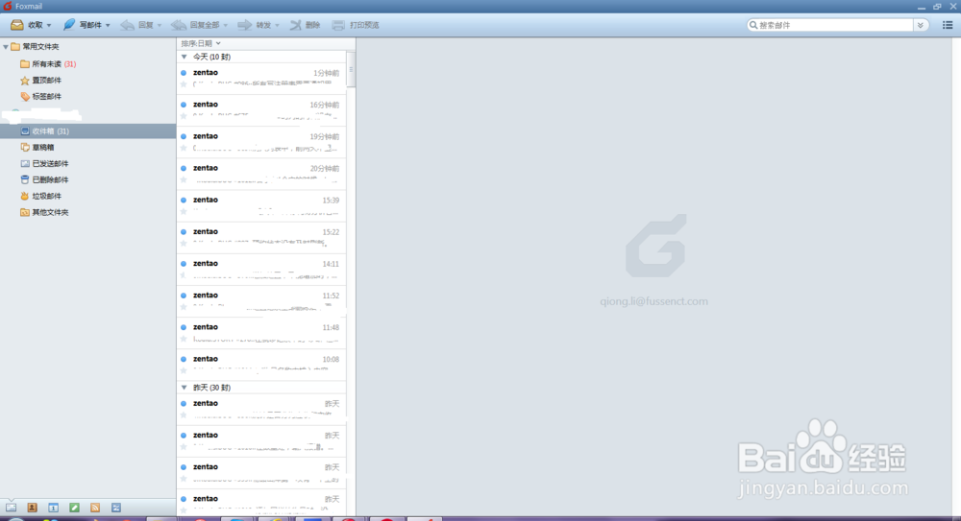The width and height of the screenshot is (961, 521).
Task: Open the mail view icon in bottom bar
Action: tap(11, 508)
